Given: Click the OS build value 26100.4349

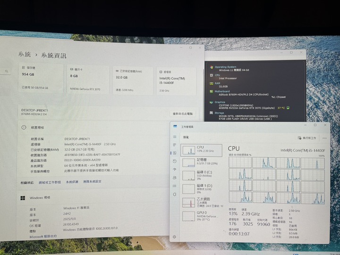Looking at the screenshot, I should (x=71, y=224).
